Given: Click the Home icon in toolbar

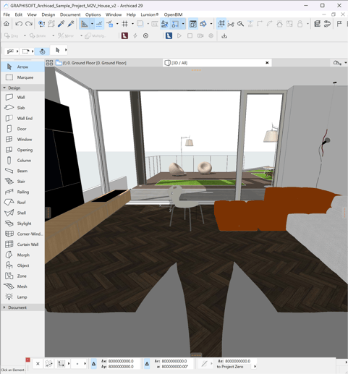Looking at the screenshot, I should coord(7,24).
